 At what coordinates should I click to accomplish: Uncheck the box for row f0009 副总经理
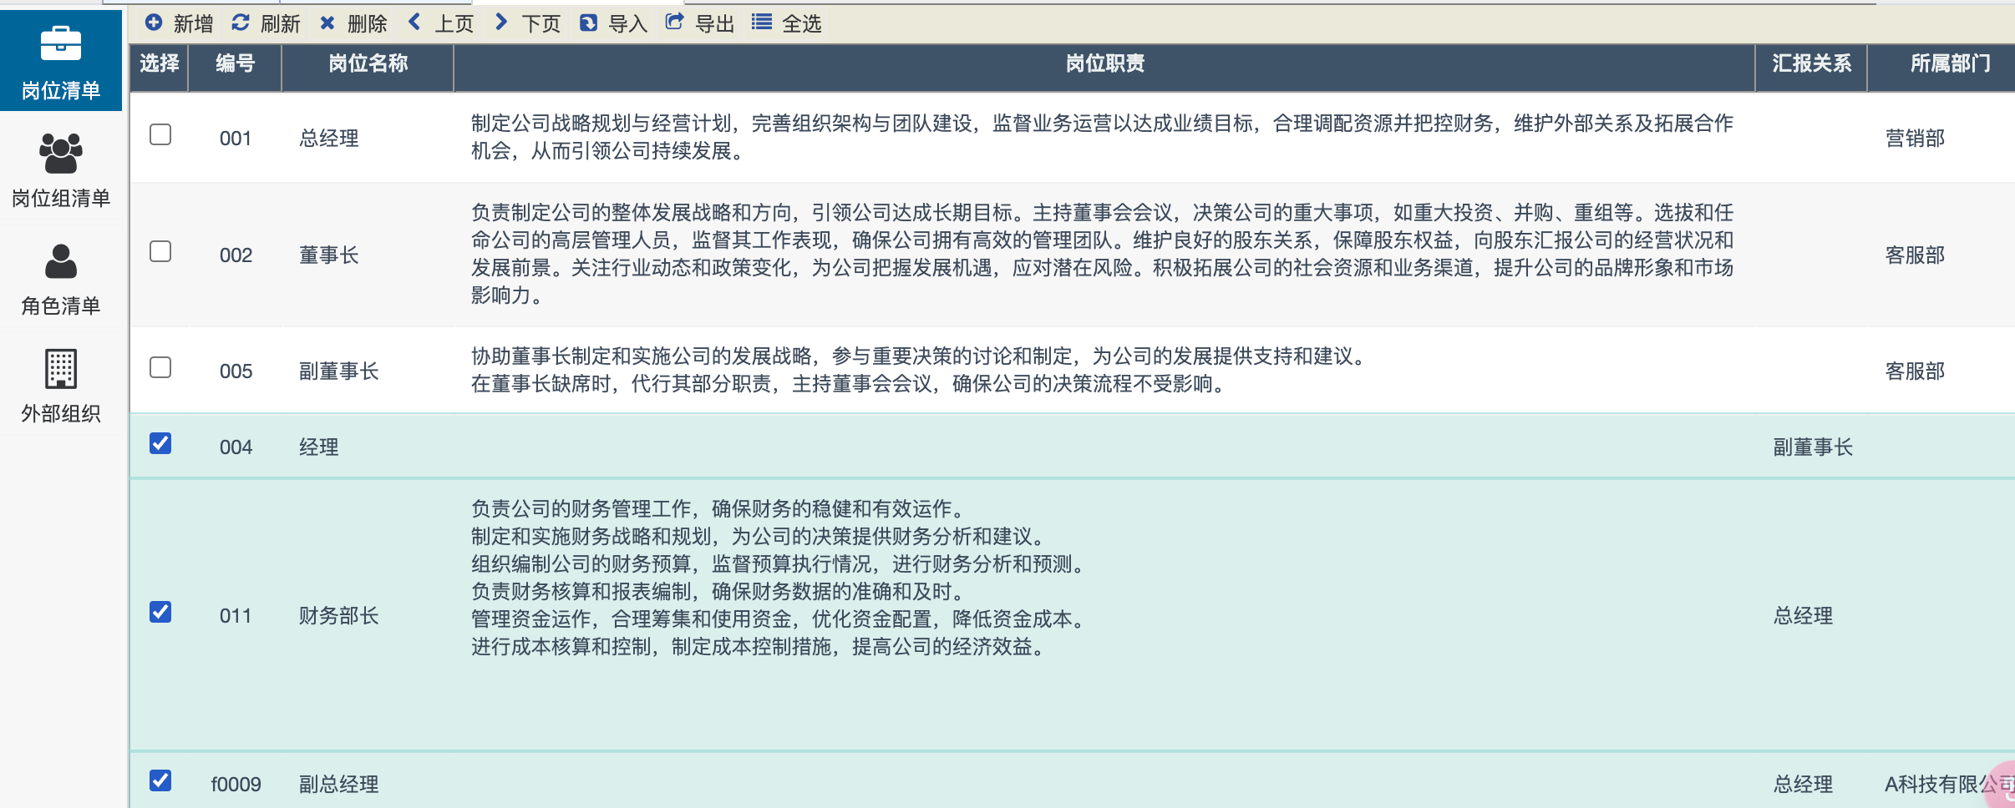pyautogui.click(x=160, y=781)
